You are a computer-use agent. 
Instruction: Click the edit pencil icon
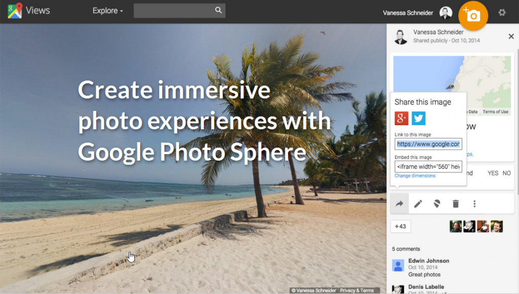click(418, 204)
